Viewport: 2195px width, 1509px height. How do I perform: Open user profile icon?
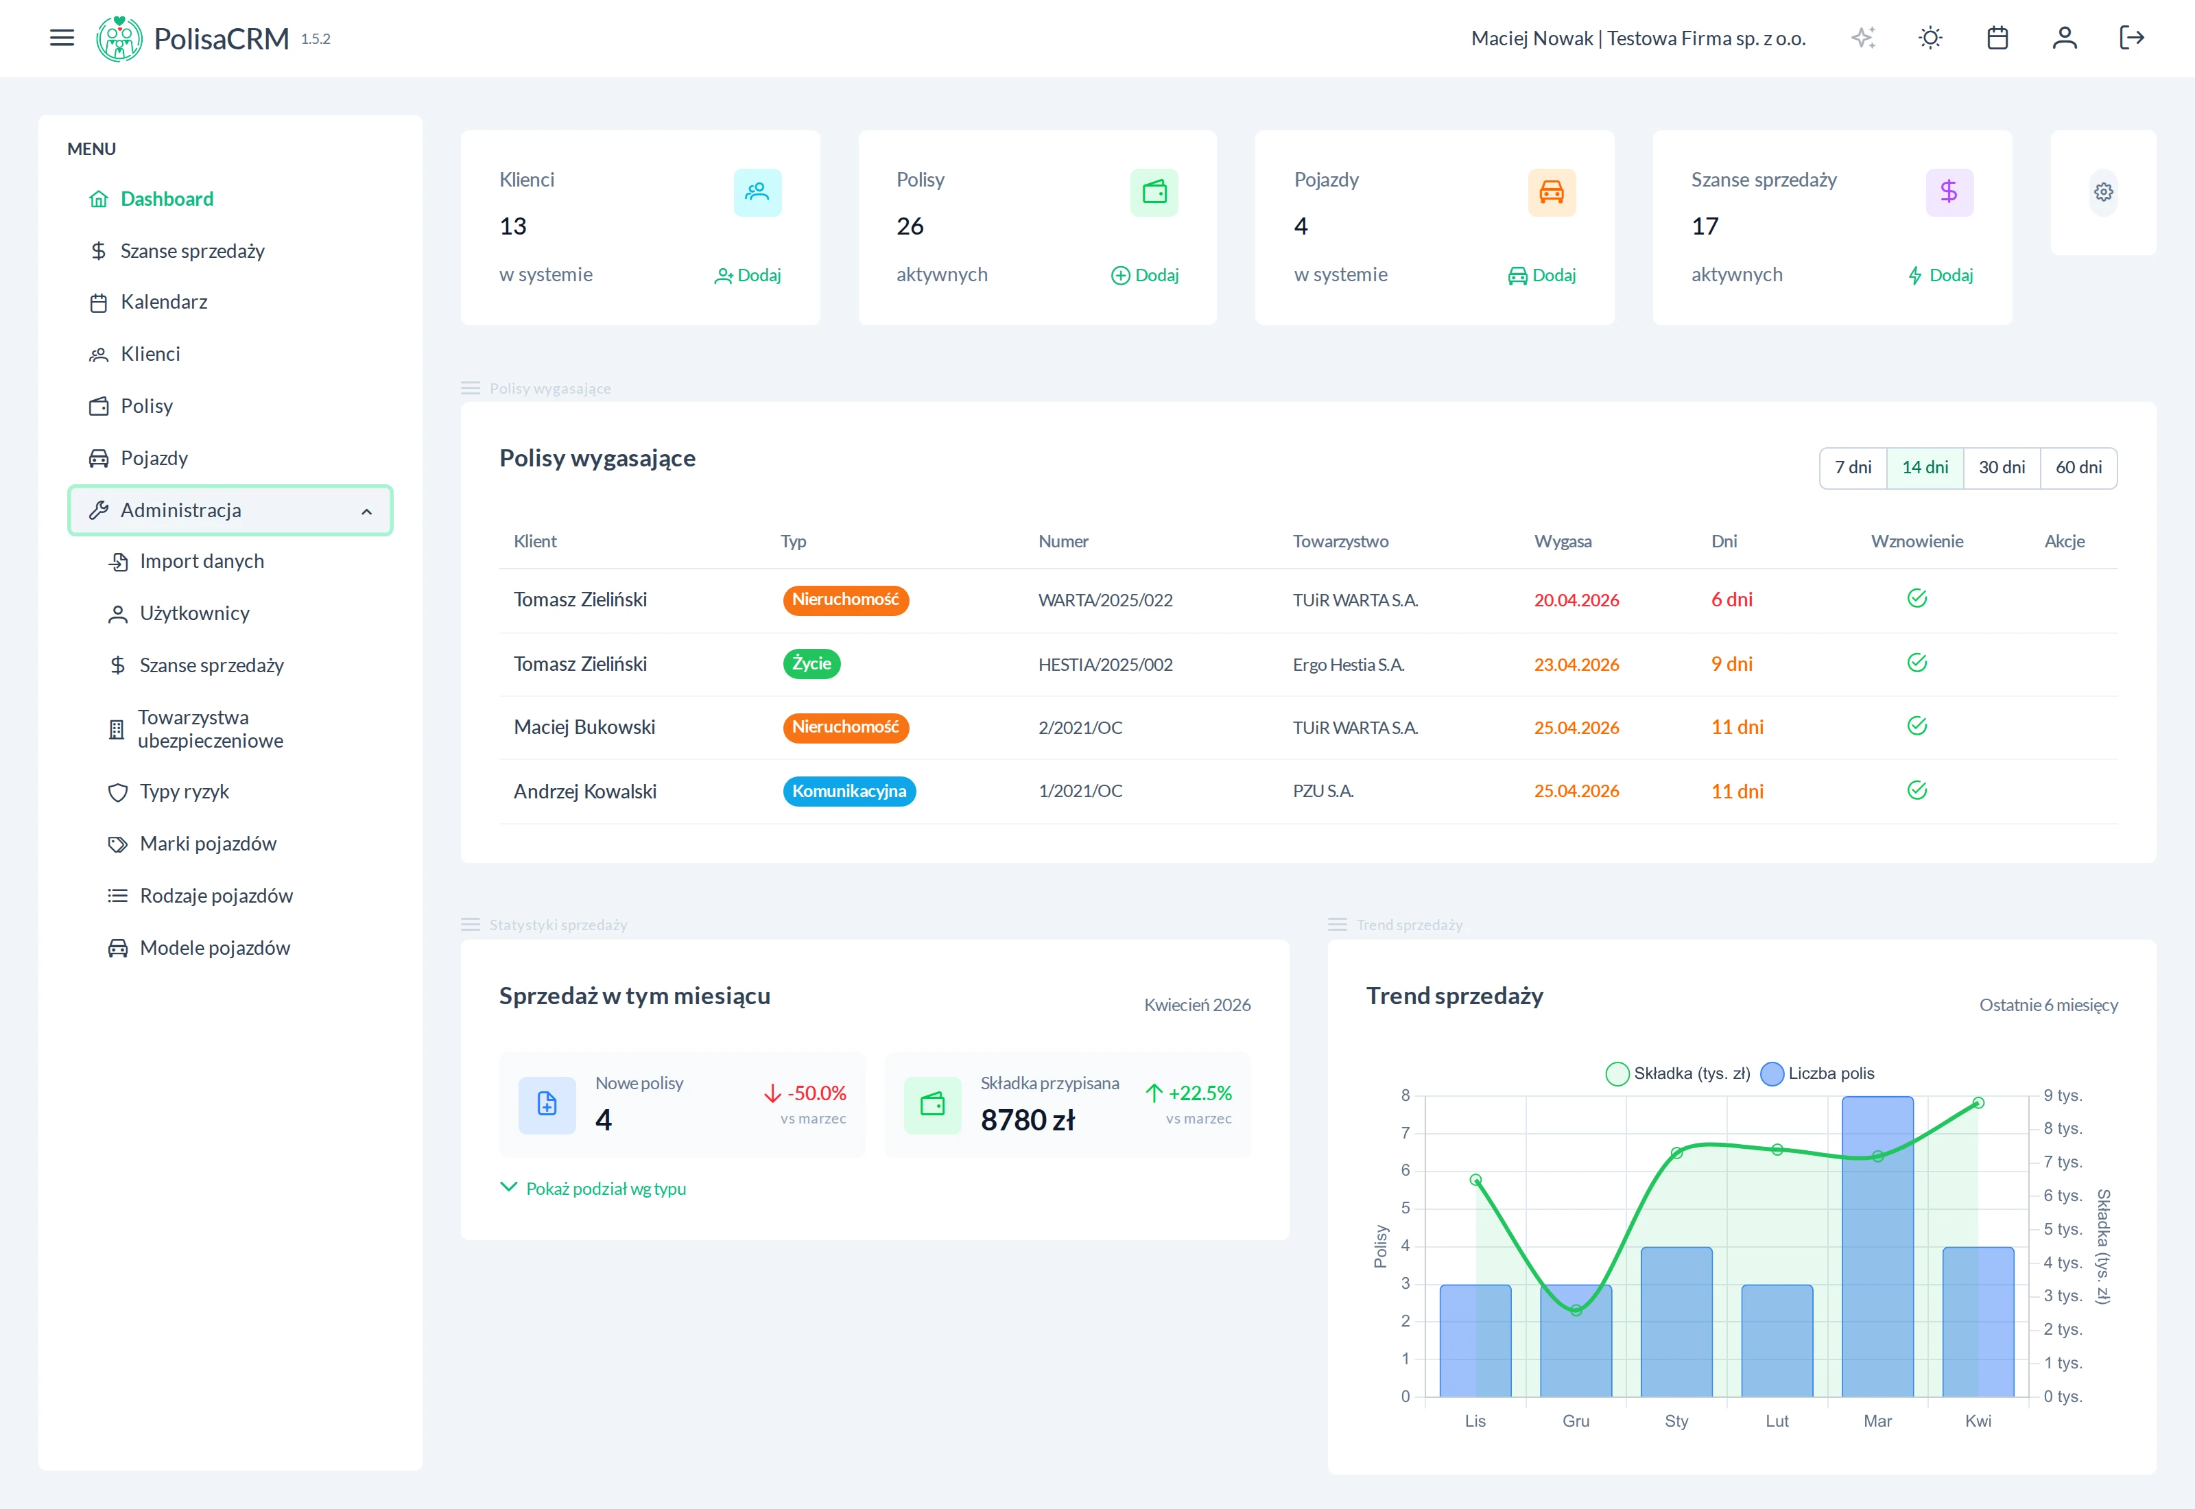pos(2063,38)
